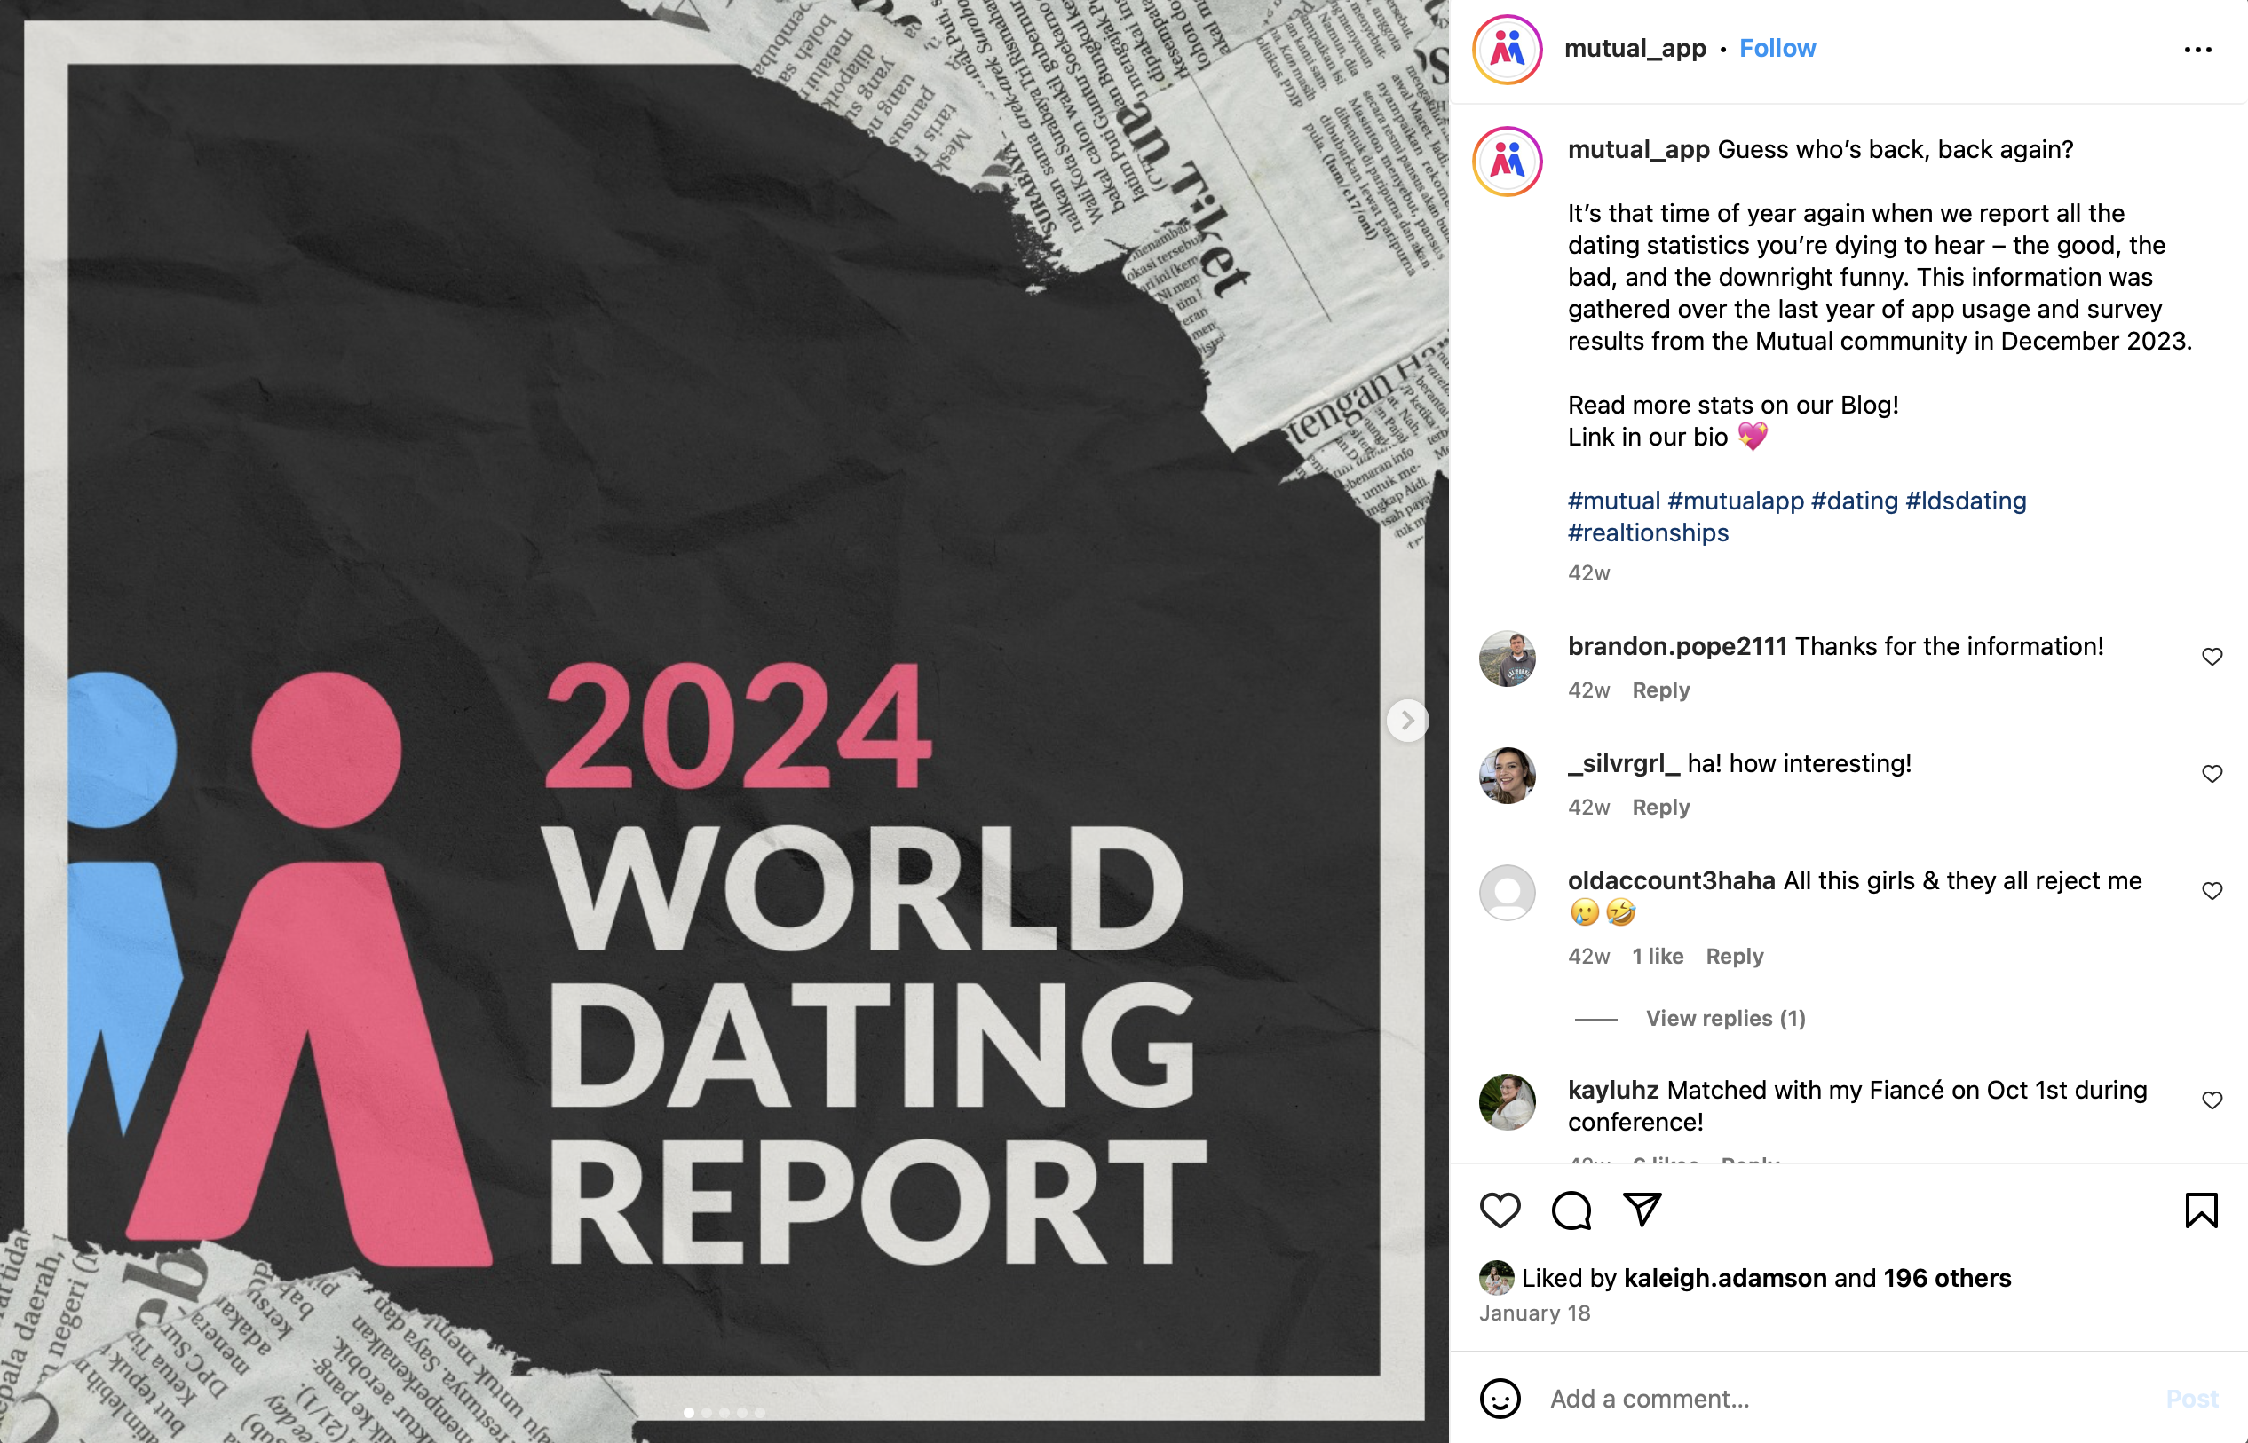Like _silvrgrl_'s comment heart
The image size is (2248, 1443).
pos(2212,774)
